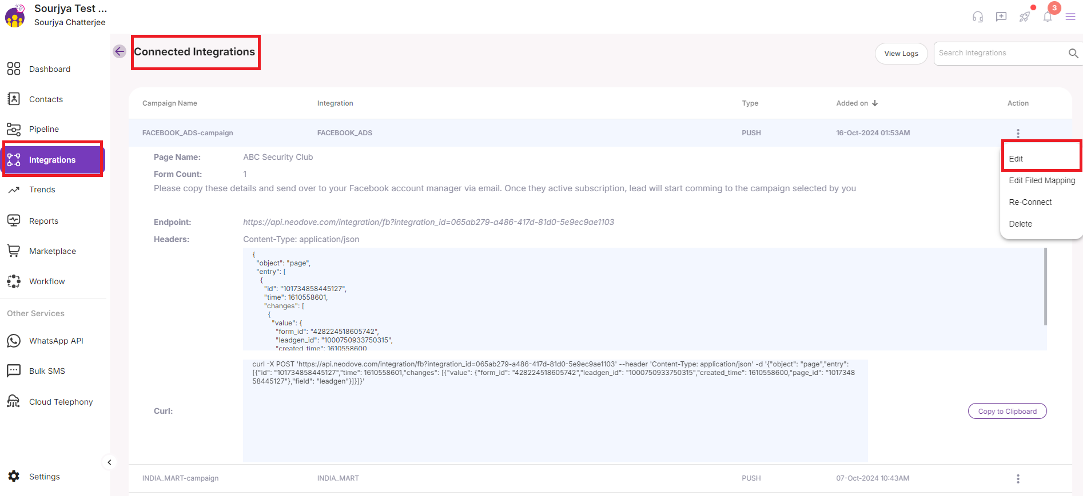
Task: Open WhatsApp API from sidebar
Action: pyautogui.click(x=55, y=341)
